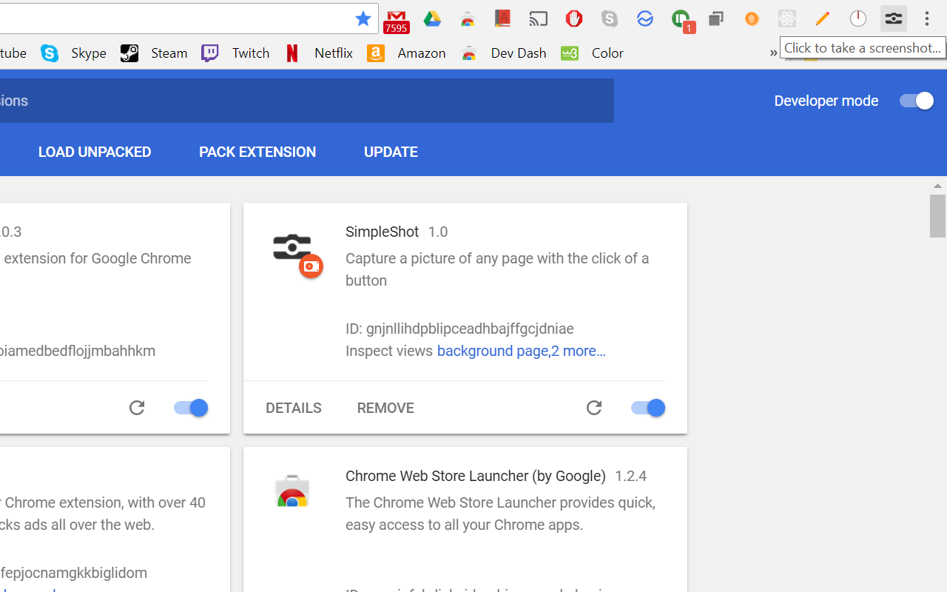Click the SimpleShot screenshot extension icon
Viewport: 947px width, 592px height.
click(x=894, y=19)
